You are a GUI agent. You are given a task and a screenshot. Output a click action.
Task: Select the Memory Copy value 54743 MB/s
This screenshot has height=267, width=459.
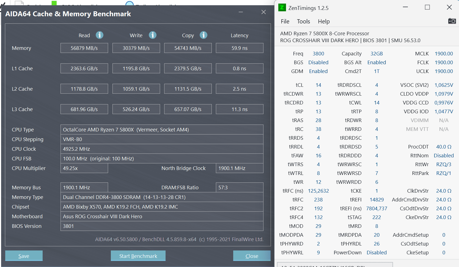tap(188, 48)
